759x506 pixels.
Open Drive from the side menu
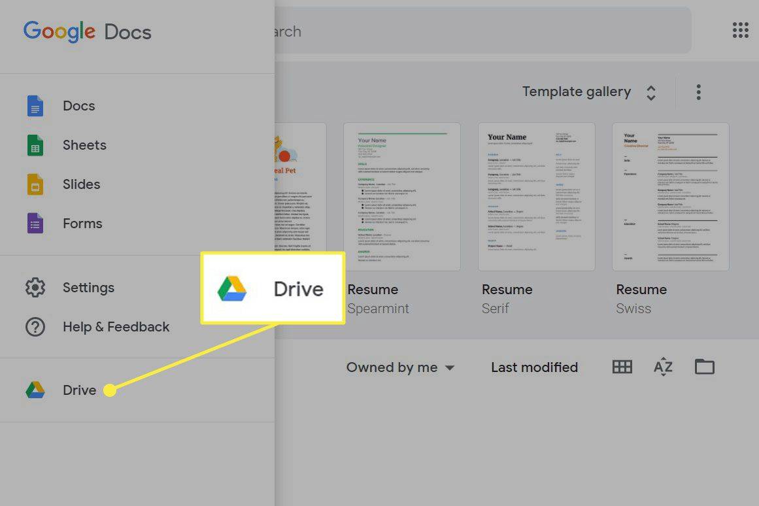point(137,390)
